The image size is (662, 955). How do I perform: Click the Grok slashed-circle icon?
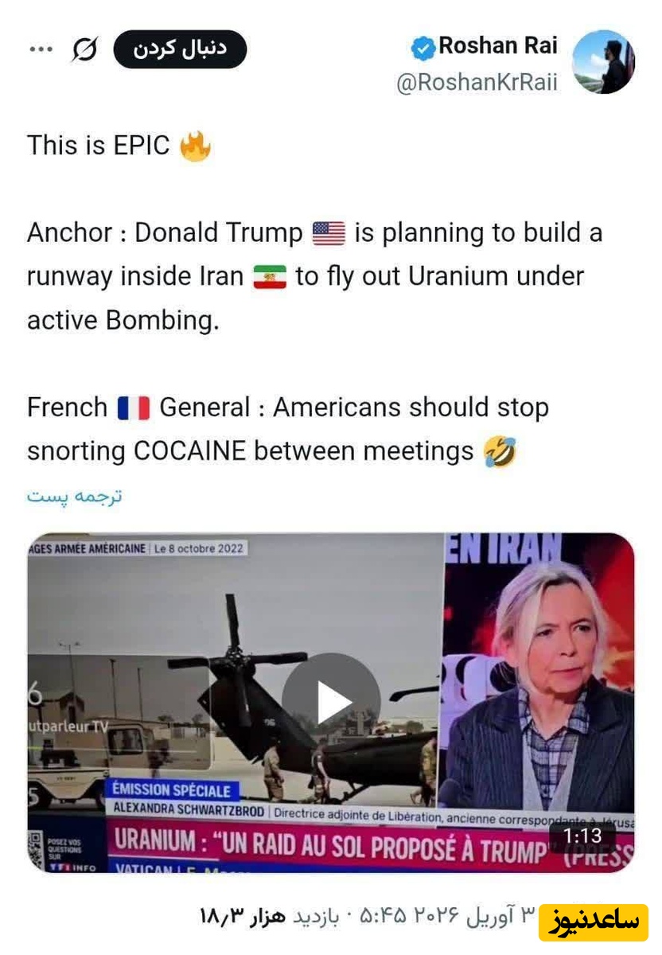[84, 49]
